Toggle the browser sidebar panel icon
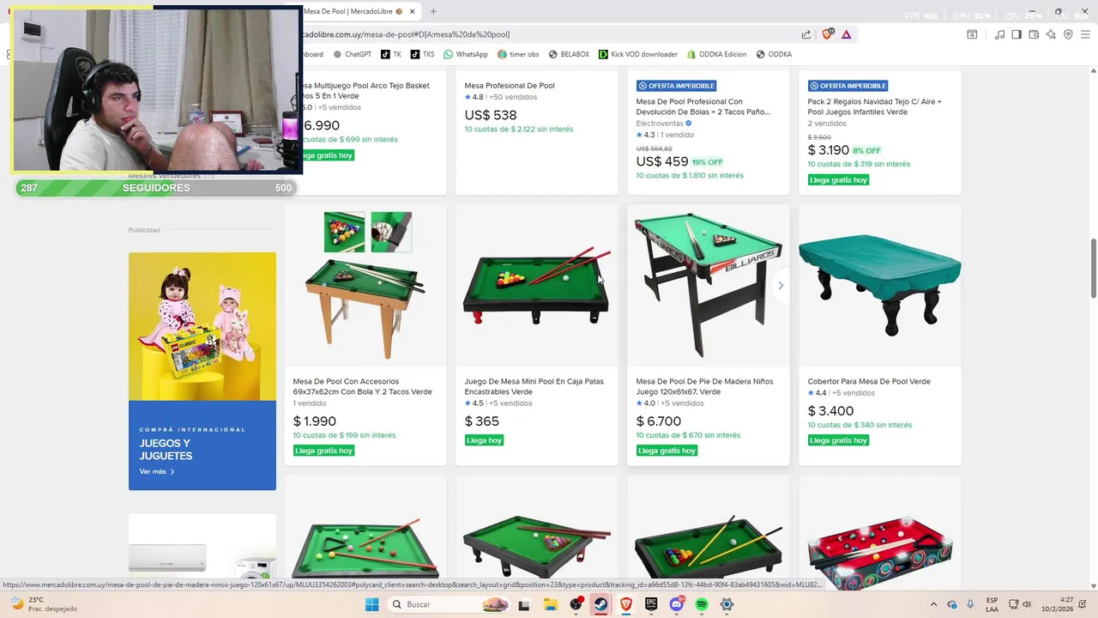1098x618 pixels. [1017, 34]
